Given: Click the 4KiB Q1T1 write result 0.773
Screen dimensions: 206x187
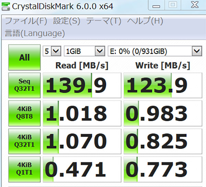Looking at the screenshot, I should (163, 169).
